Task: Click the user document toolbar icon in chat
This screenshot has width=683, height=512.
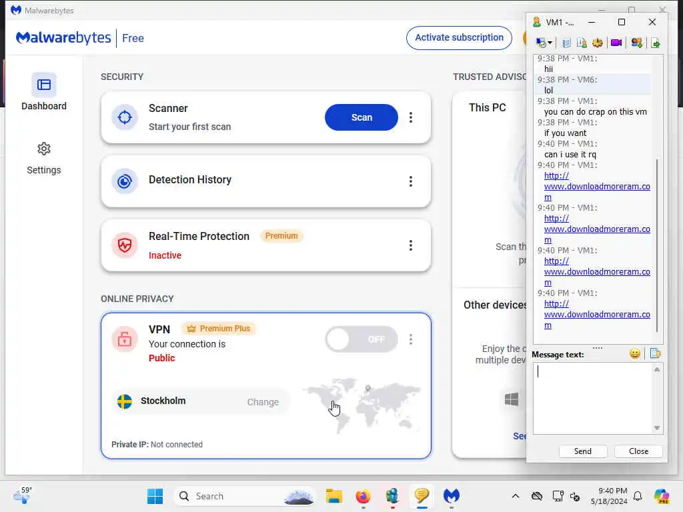Action: [582, 43]
